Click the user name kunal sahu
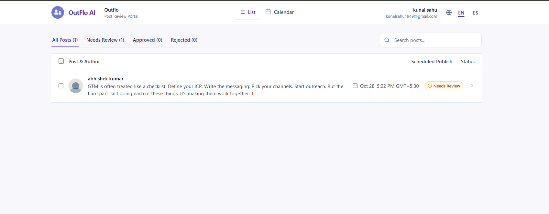Viewport: 549px width, 214px height. pos(425,10)
